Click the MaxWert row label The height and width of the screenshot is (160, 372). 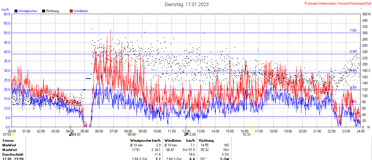click(x=10, y=150)
